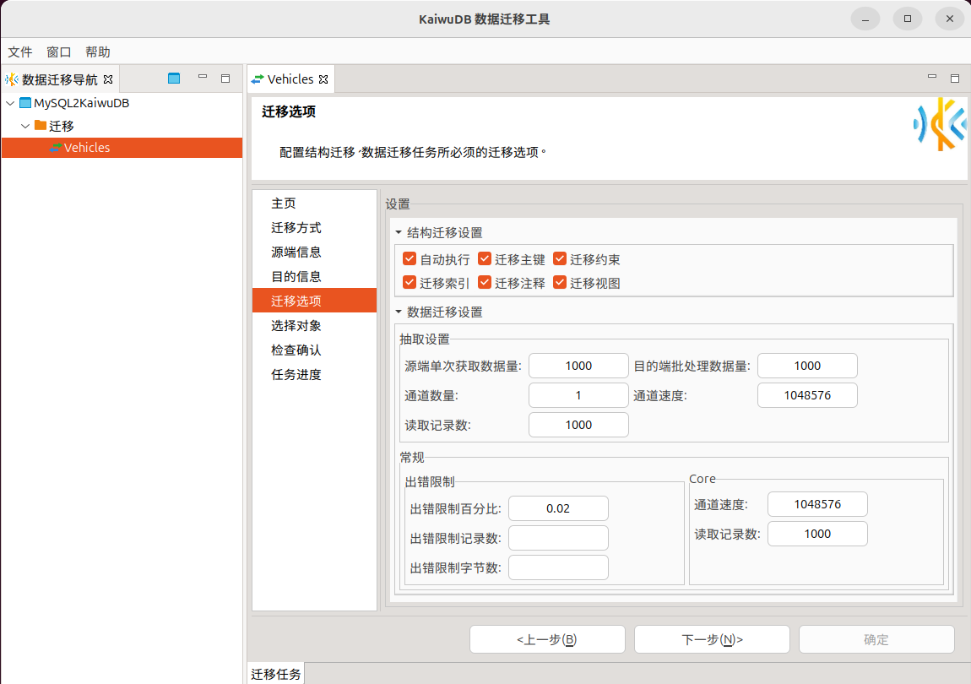Close the 数据迁移导航 view tab
This screenshot has height=684, width=971.
(x=108, y=79)
